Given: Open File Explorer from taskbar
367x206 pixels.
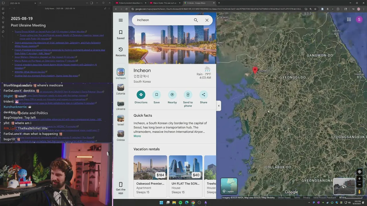Looking at the screenshot, I should tap(174, 203).
